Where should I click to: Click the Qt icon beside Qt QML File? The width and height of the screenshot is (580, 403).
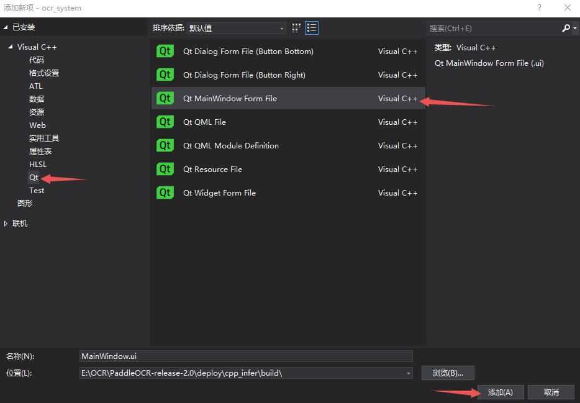click(x=165, y=122)
